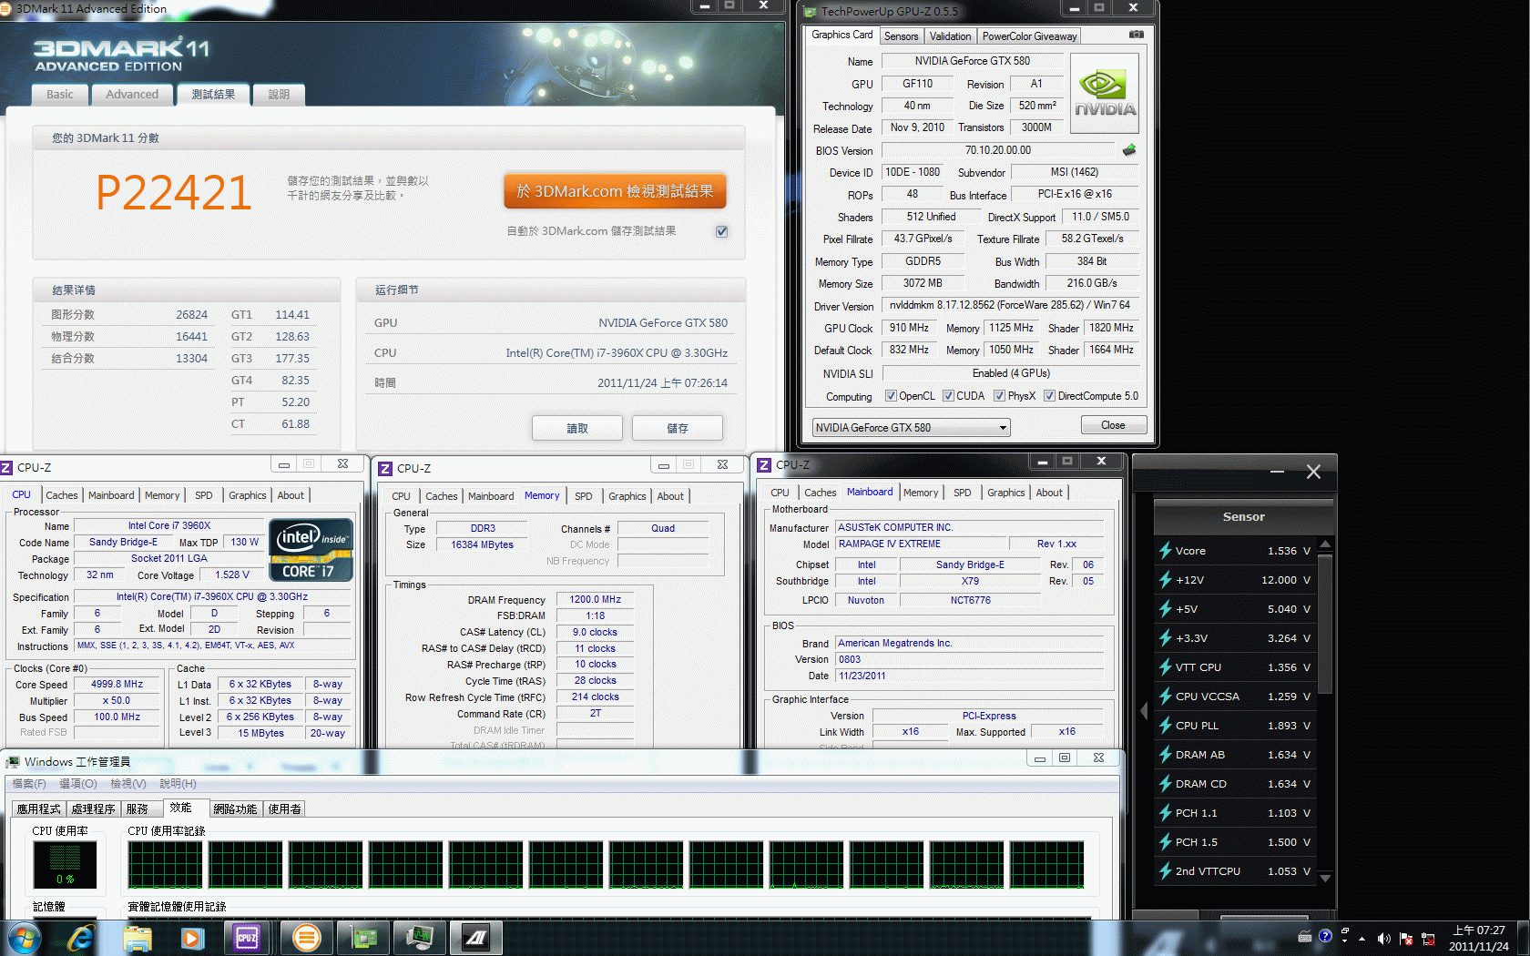Click the volume speaker icon in system tray
The width and height of the screenshot is (1530, 956).
point(1383,939)
